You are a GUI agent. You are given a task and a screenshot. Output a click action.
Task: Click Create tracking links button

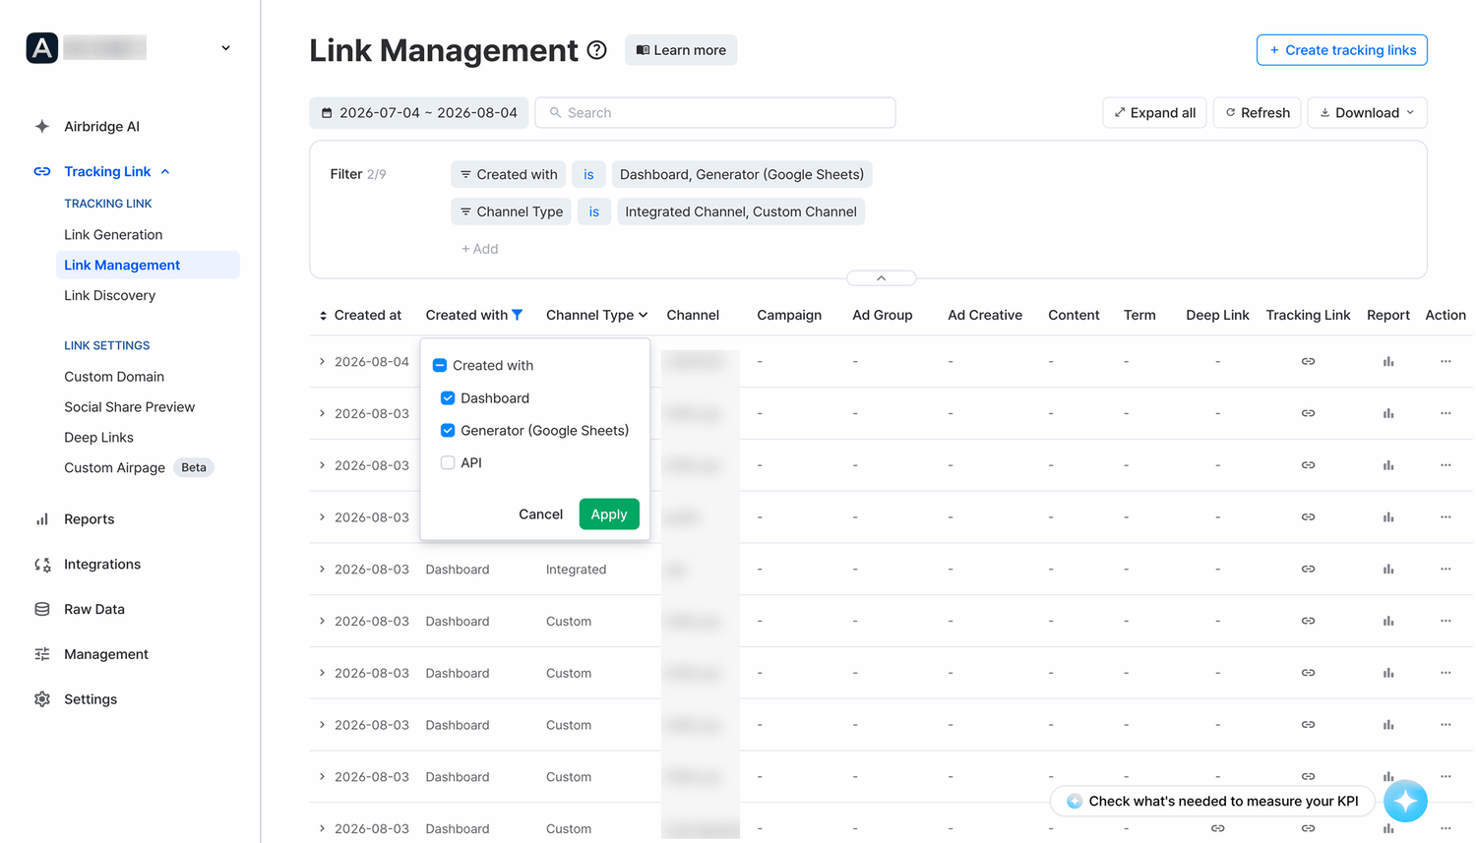[1342, 50]
